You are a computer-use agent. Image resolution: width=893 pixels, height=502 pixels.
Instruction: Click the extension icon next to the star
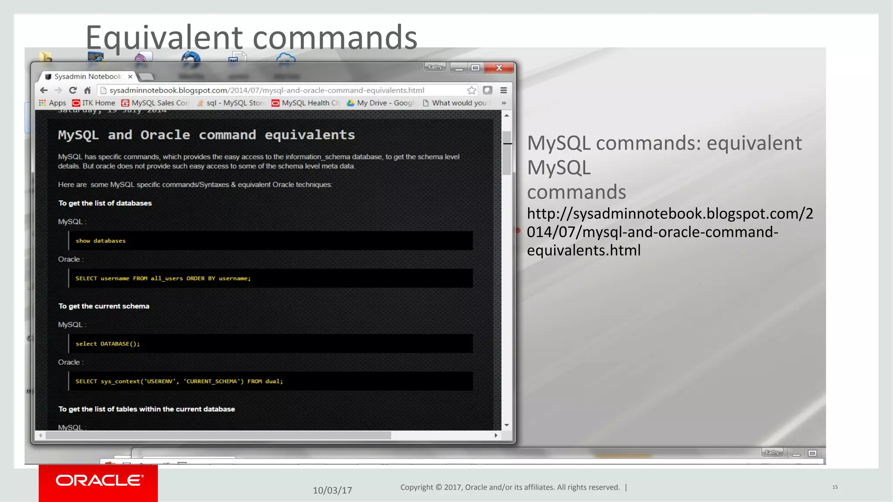click(x=487, y=90)
